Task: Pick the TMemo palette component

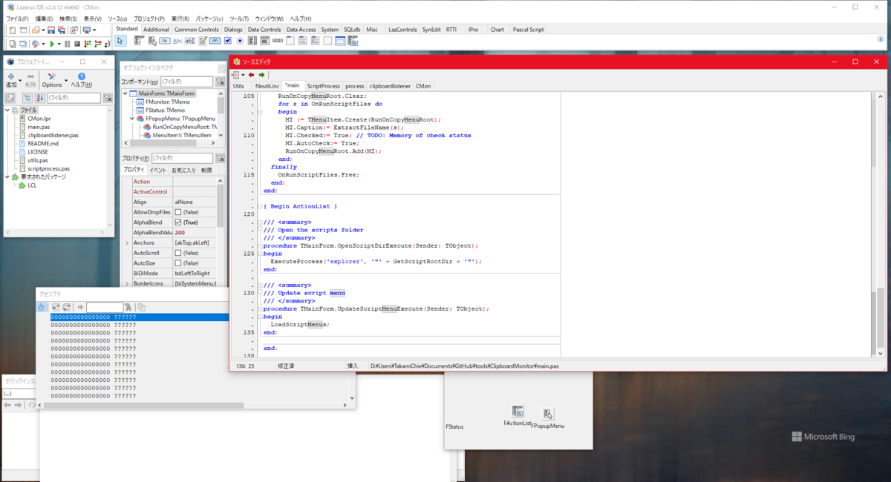Action: pyautogui.click(x=203, y=41)
